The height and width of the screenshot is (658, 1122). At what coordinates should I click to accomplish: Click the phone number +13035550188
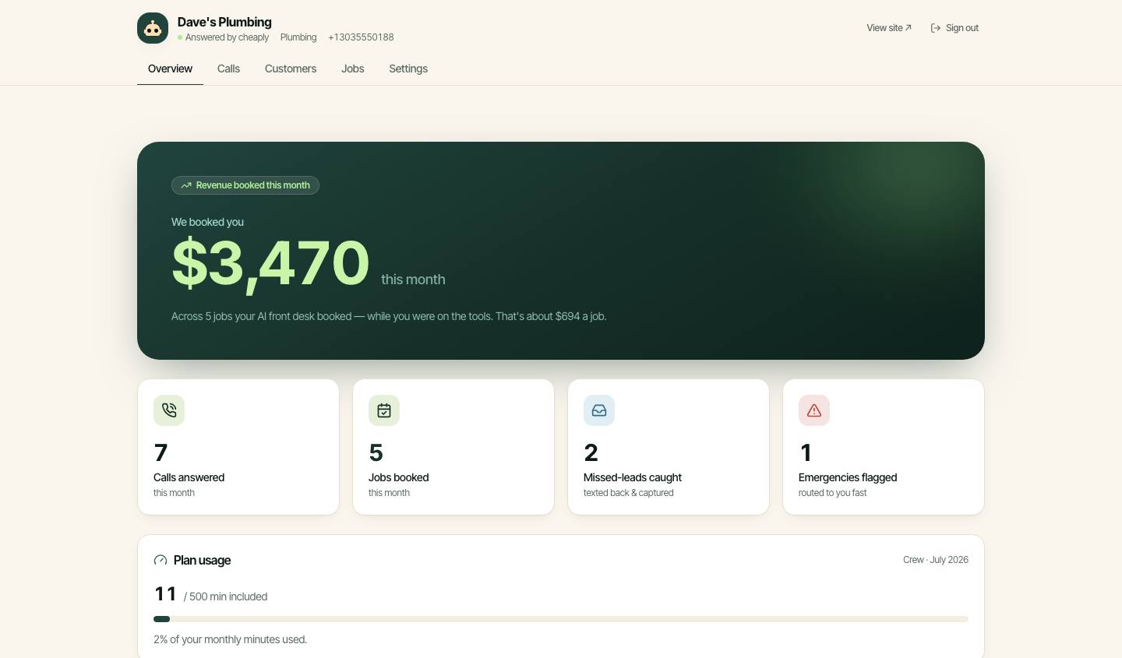coord(361,37)
